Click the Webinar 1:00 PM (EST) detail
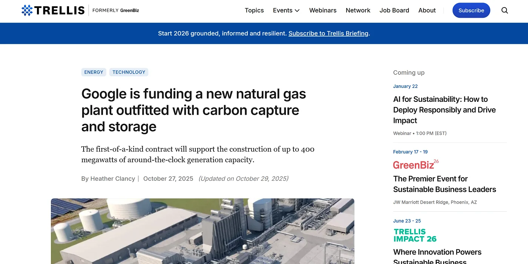528x264 pixels. 420,133
